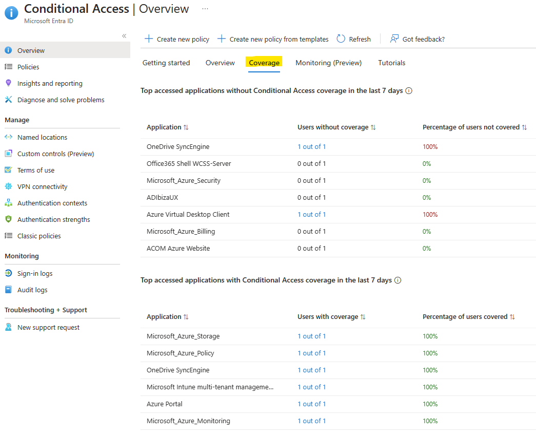The height and width of the screenshot is (434, 536).
Task: Click the Terms of use checkmark icon
Action: pyautogui.click(x=9, y=170)
